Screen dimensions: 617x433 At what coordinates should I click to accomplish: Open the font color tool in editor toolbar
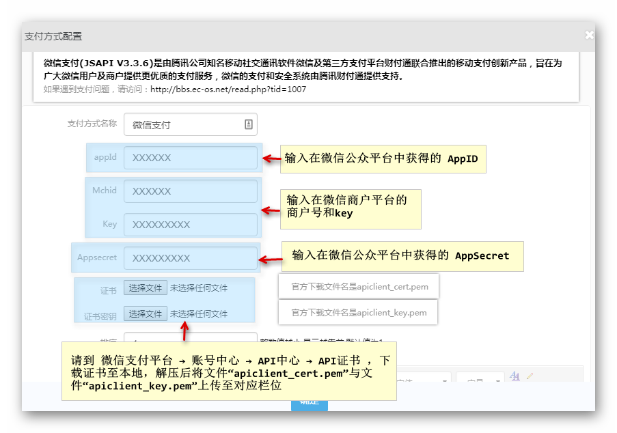tap(515, 376)
